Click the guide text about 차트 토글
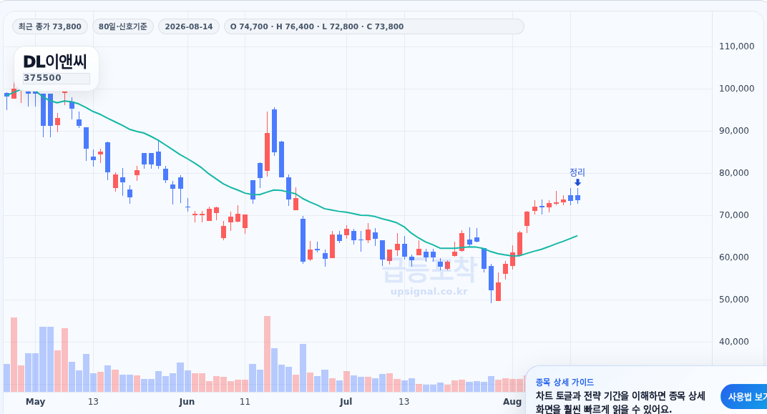Viewport: 767px width, 414px height. click(x=620, y=402)
